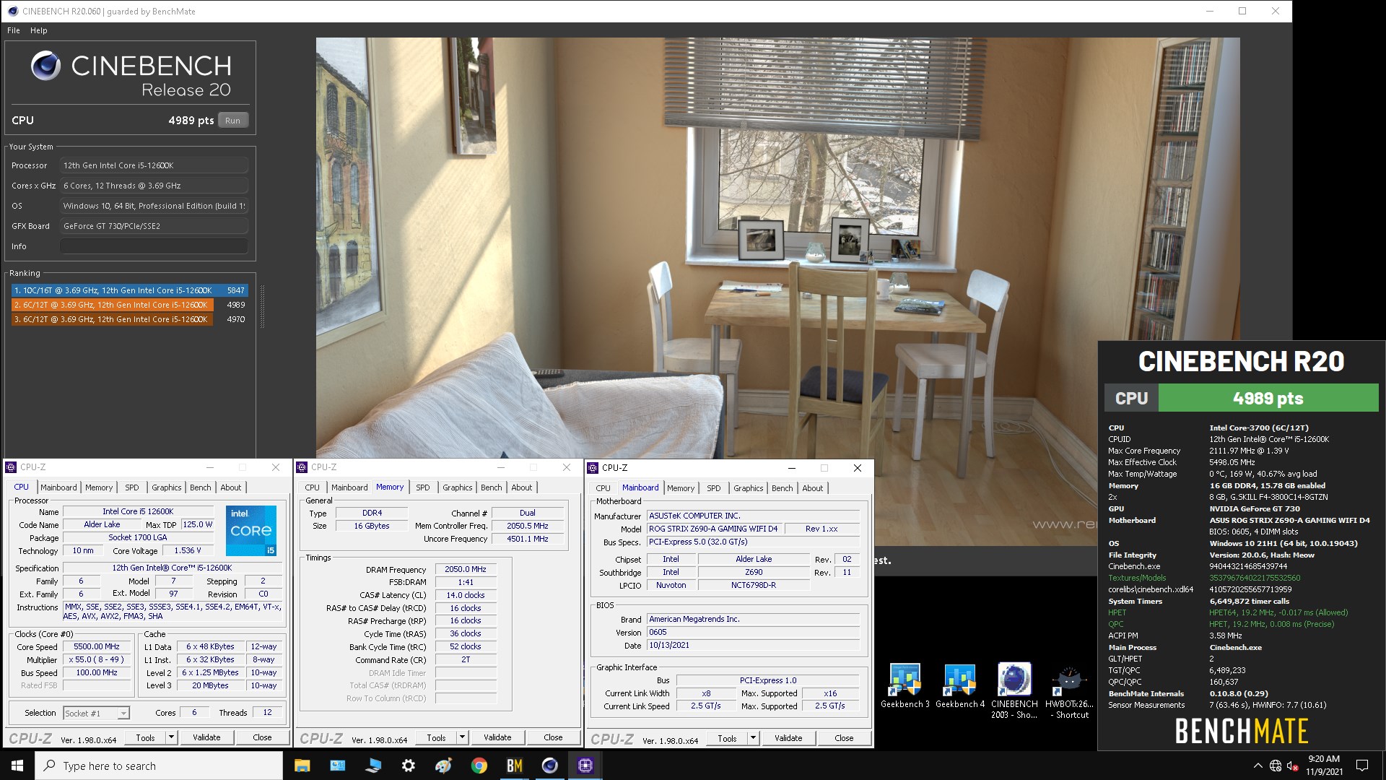Switch to About tab in right CPU-Z window
Screen dimensions: 1386x780
(813, 488)
